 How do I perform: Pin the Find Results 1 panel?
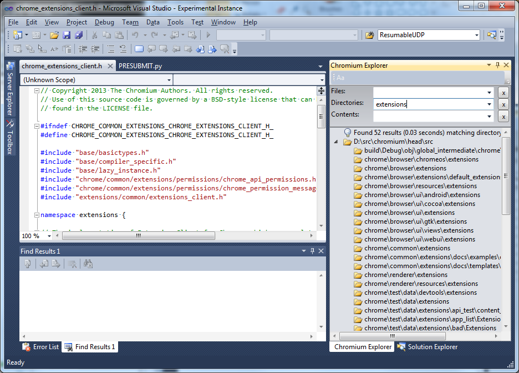(x=312, y=251)
